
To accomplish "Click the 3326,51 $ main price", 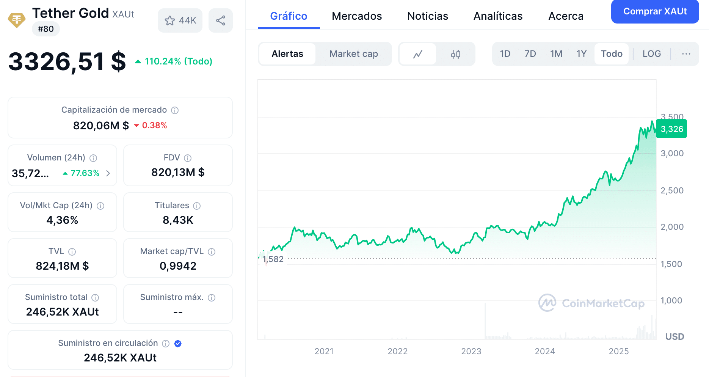I will click(x=67, y=61).
